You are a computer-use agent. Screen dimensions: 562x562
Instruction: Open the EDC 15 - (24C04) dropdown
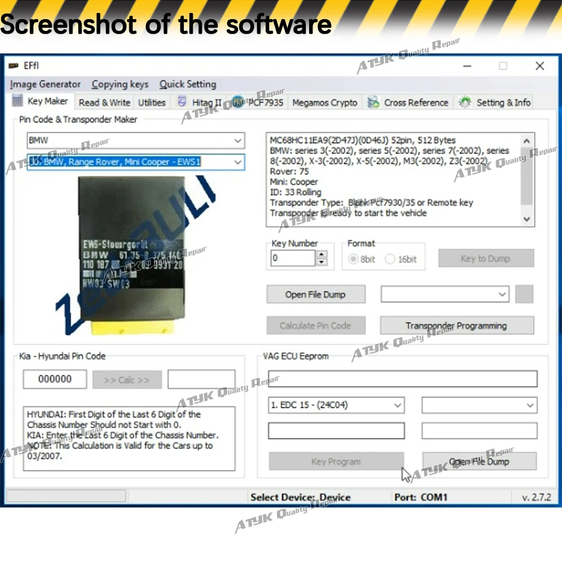pos(397,405)
